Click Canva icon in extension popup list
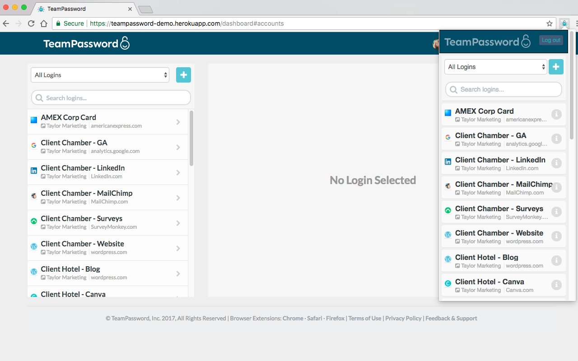This screenshot has width=578, height=361. pyautogui.click(x=448, y=284)
